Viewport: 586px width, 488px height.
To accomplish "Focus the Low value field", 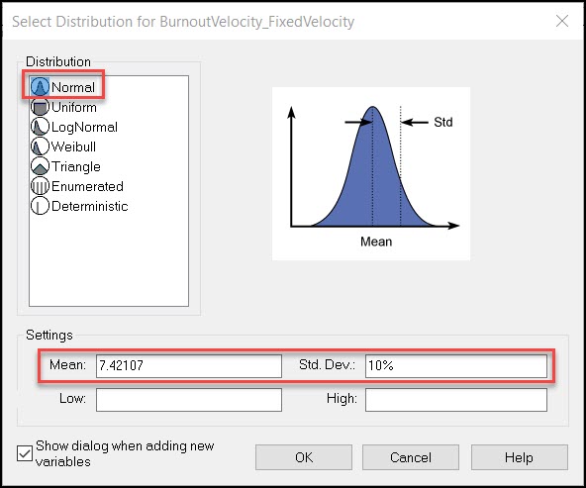I will point(189,400).
